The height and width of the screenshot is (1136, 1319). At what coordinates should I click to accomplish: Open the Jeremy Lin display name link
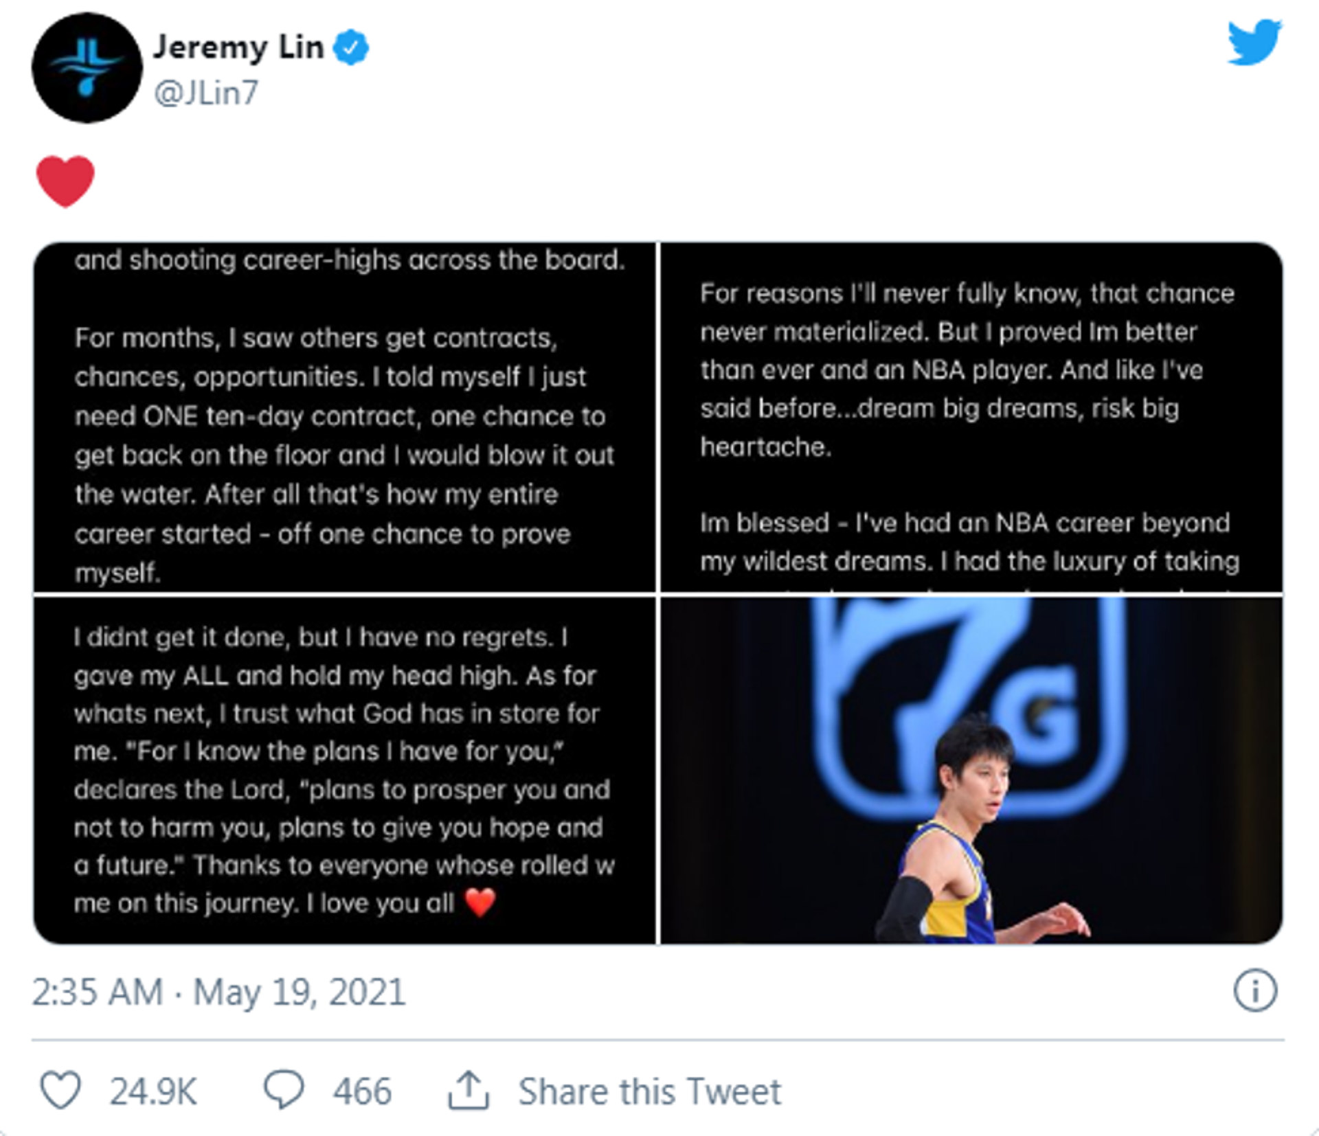click(238, 47)
